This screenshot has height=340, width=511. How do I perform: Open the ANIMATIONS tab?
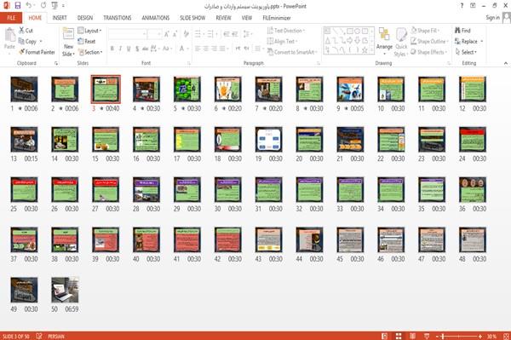tap(156, 18)
